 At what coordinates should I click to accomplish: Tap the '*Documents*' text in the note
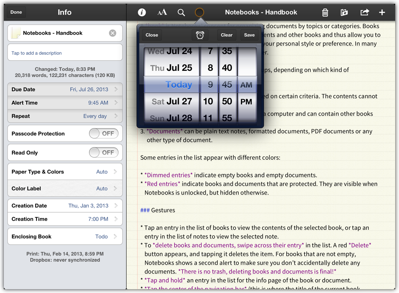pyautogui.click(x=165, y=131)
